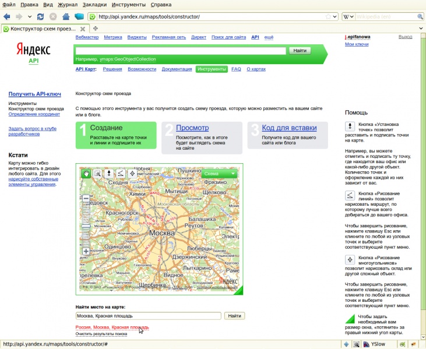This screenshot has width=426, height=349.
Task: Click the Рисование многоугольников help icon
Action: [350, 260]
